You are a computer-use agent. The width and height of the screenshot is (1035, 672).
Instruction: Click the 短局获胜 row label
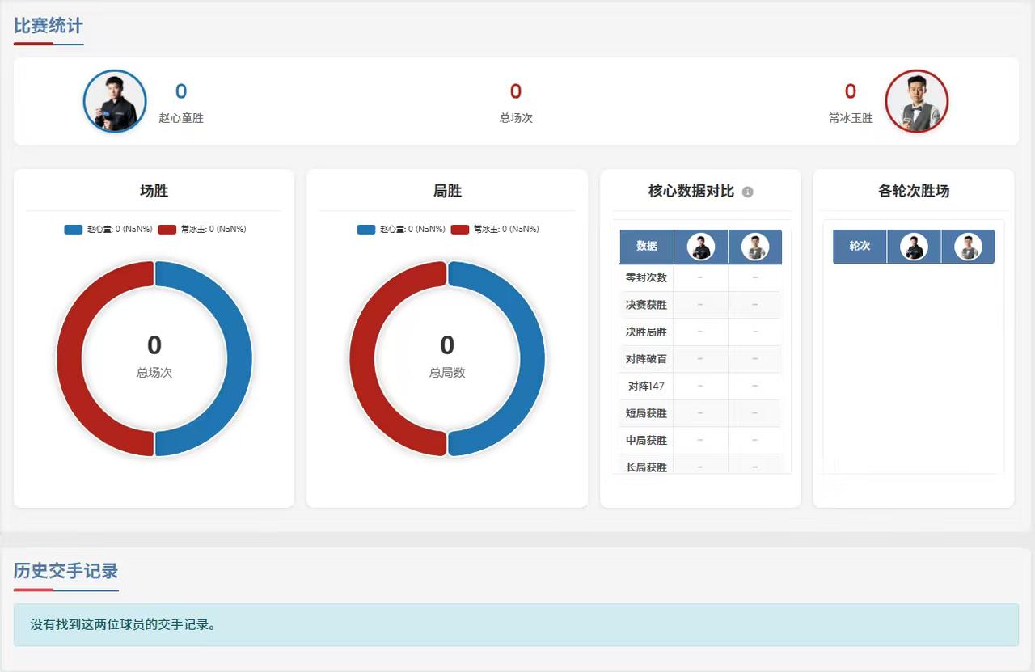pyautogui.click(x=647, y=413)
